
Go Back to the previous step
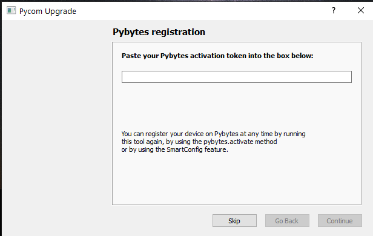[x=287, y=220]
